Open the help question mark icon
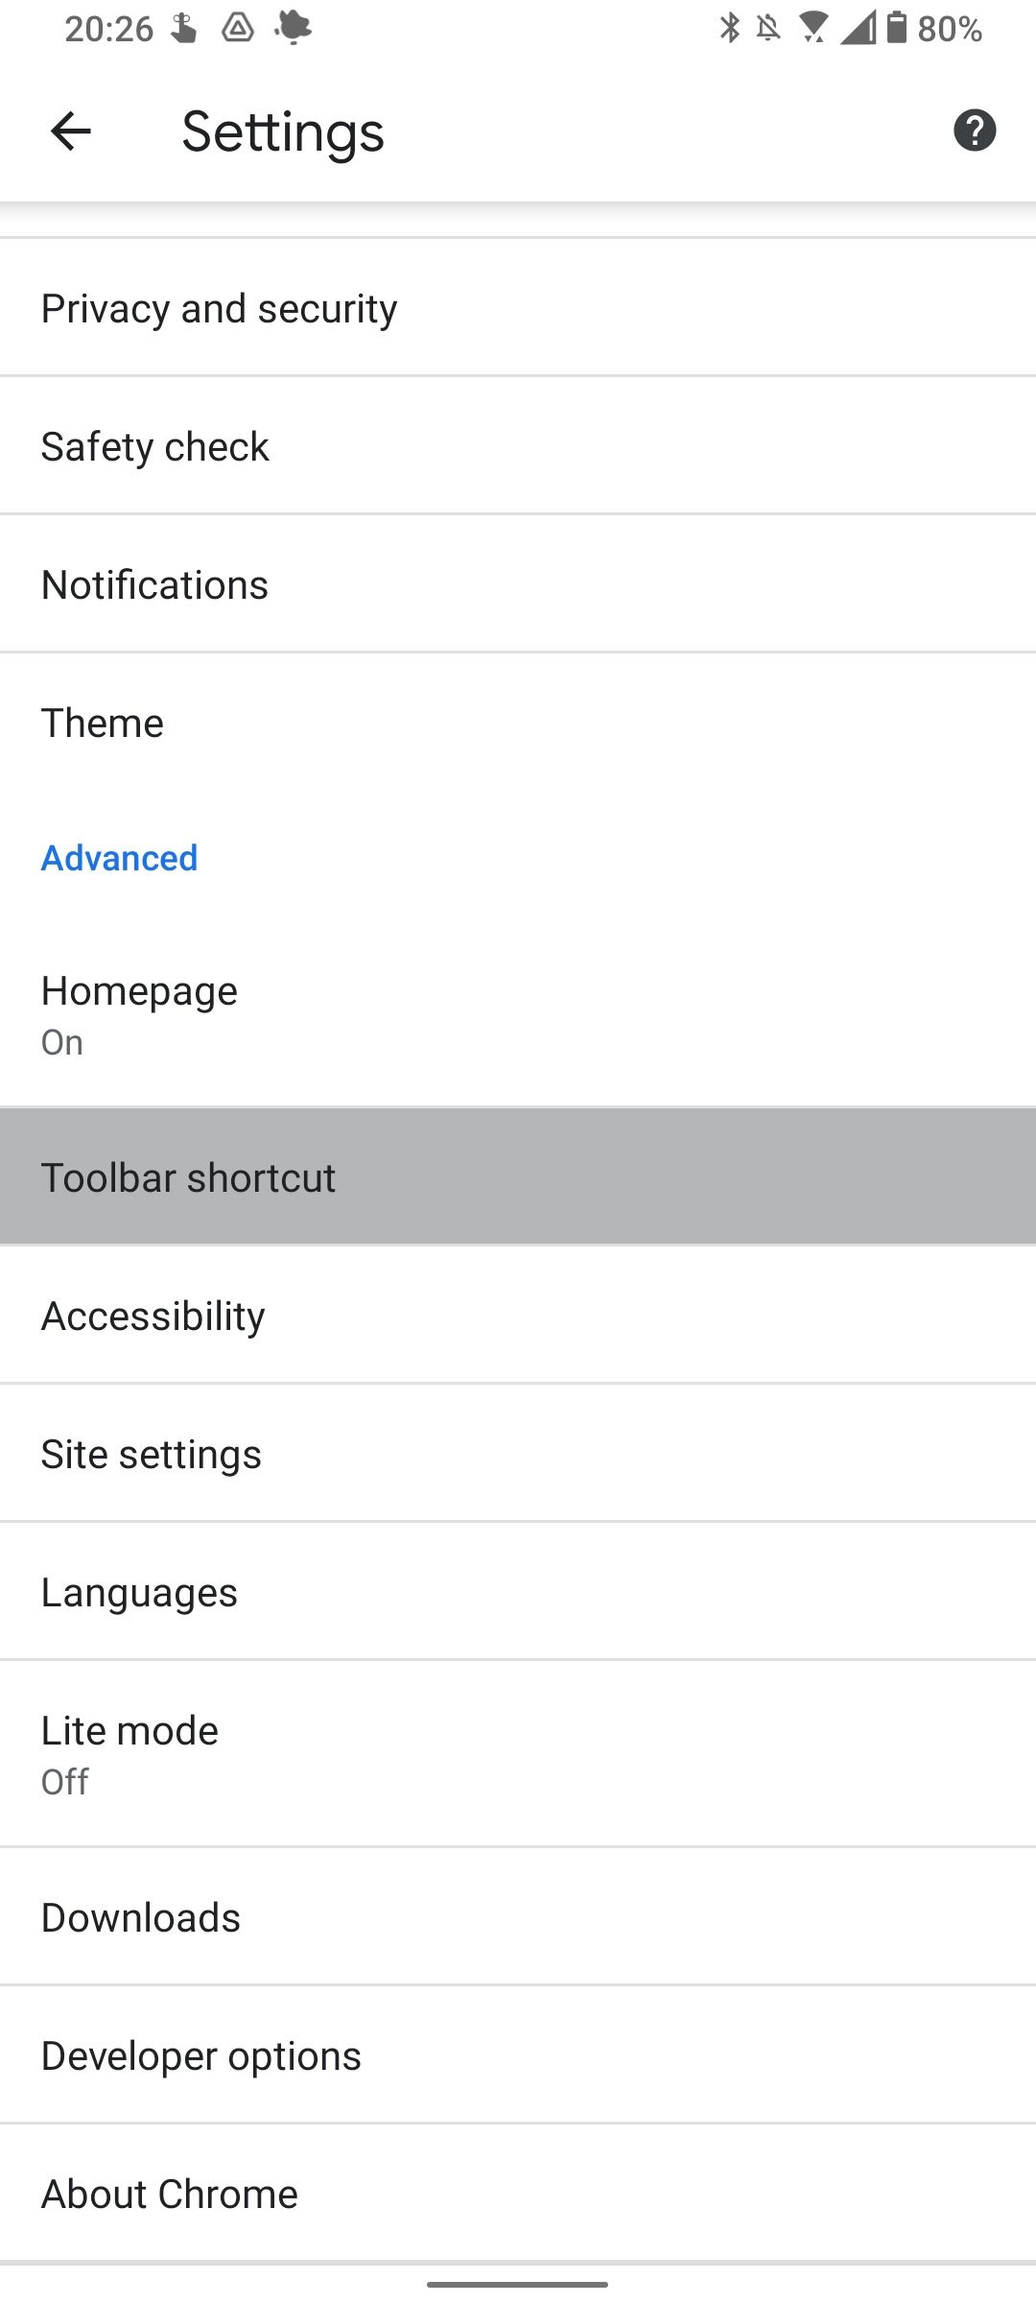This screenshot has width=1036, height=2303. [974, 131]
